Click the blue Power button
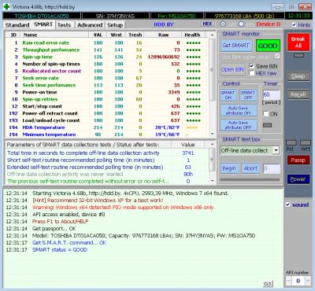This screenshot has height=291, width=315. click(298, 179)
